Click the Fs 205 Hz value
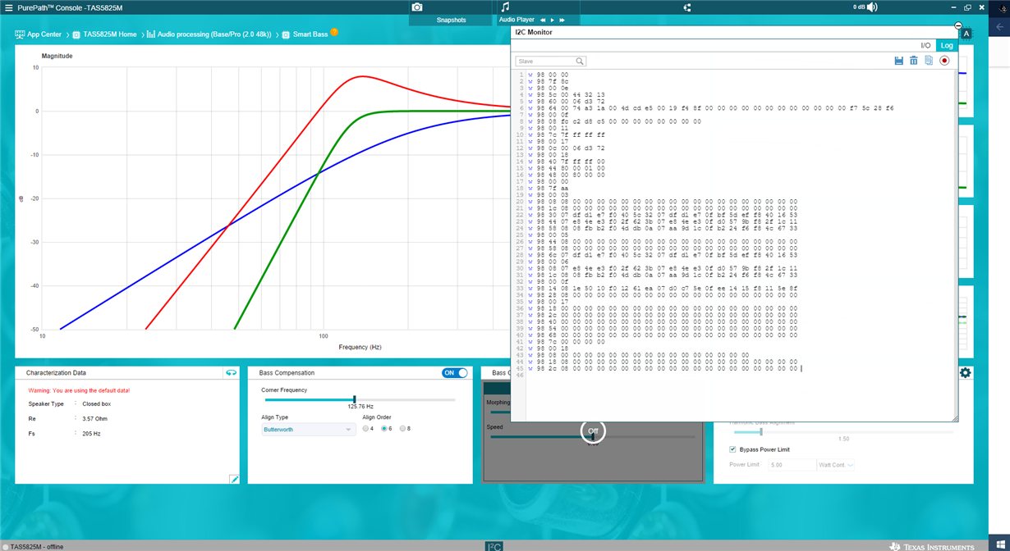This screenshot has width=1010, height=551. click(x=91, y=434)
